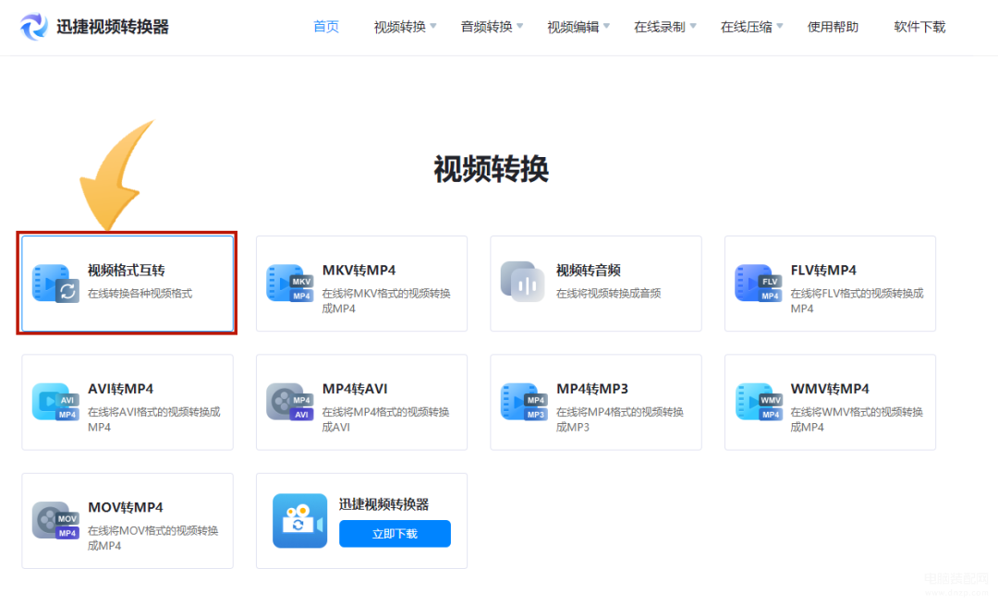
Task: Click the text 在线将MOV格式的视频转换成MP4
Action: point(152,538)
